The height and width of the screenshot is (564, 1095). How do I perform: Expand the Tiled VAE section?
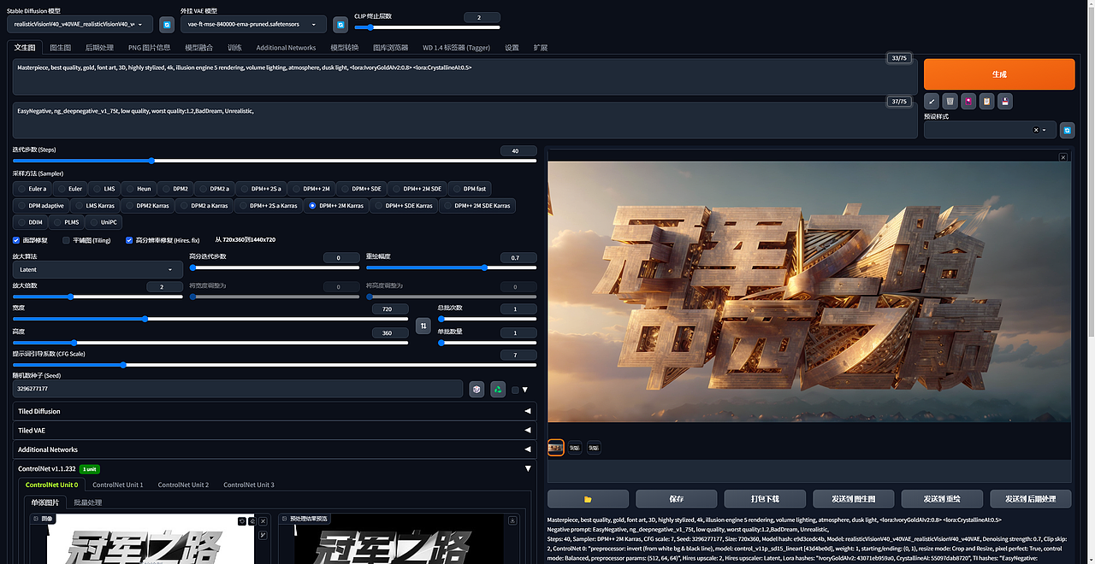[x=275, y=431]
